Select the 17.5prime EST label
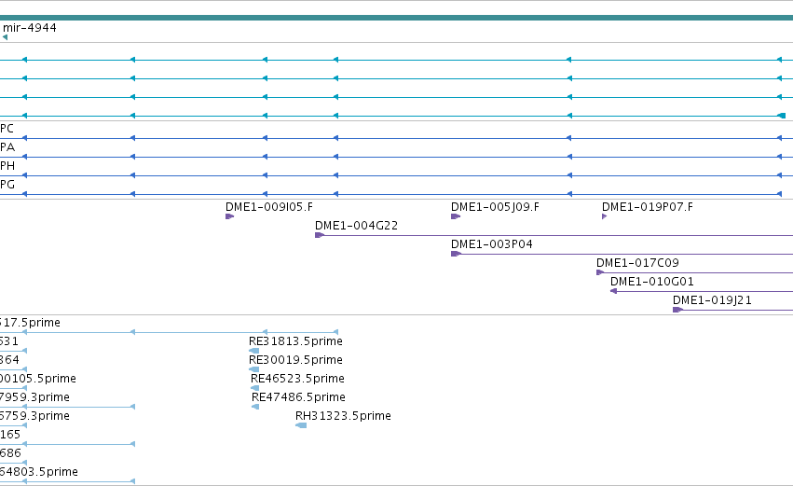Viewport: 793px width, 486px height. point(30,323)
